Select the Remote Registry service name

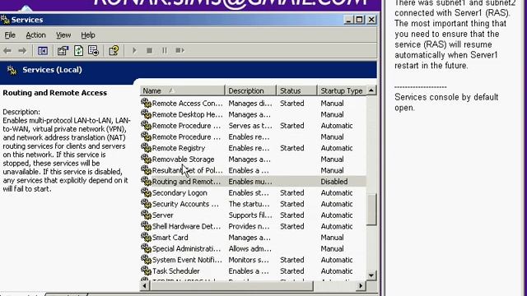[179, 148]
